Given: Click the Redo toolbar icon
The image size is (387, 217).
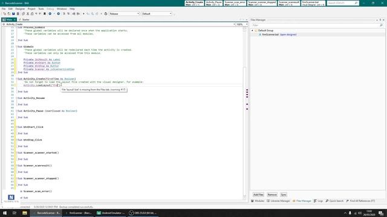Looking at the screenshot, I should (x=40, y=14).
